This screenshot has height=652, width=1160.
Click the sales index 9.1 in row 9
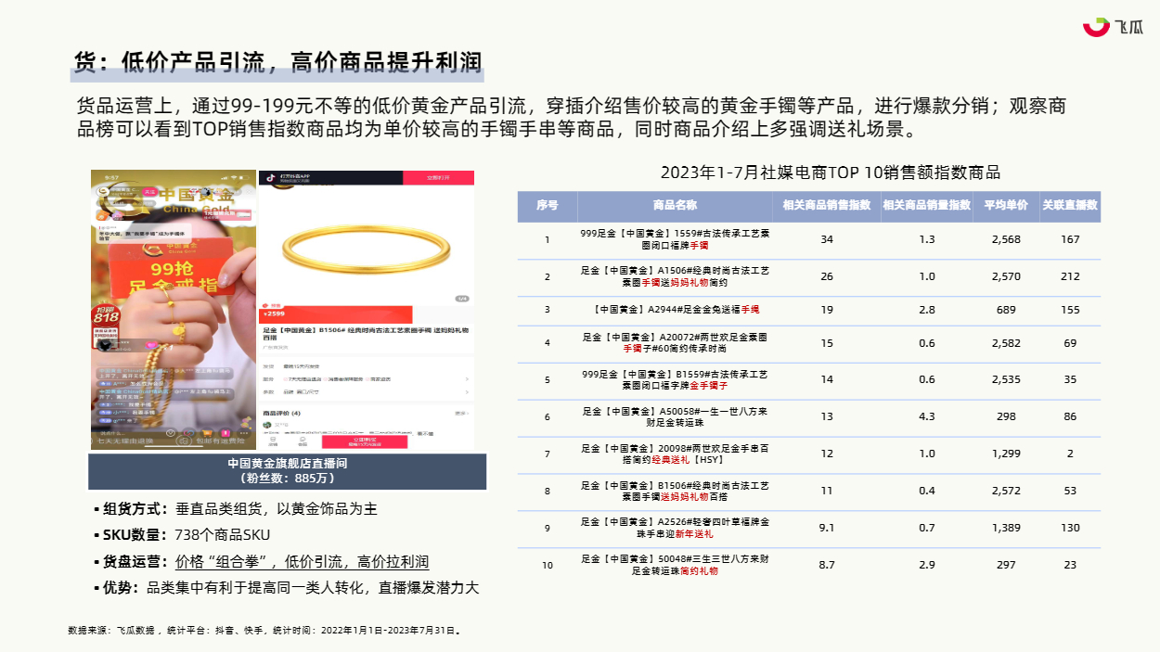point(827,528)
